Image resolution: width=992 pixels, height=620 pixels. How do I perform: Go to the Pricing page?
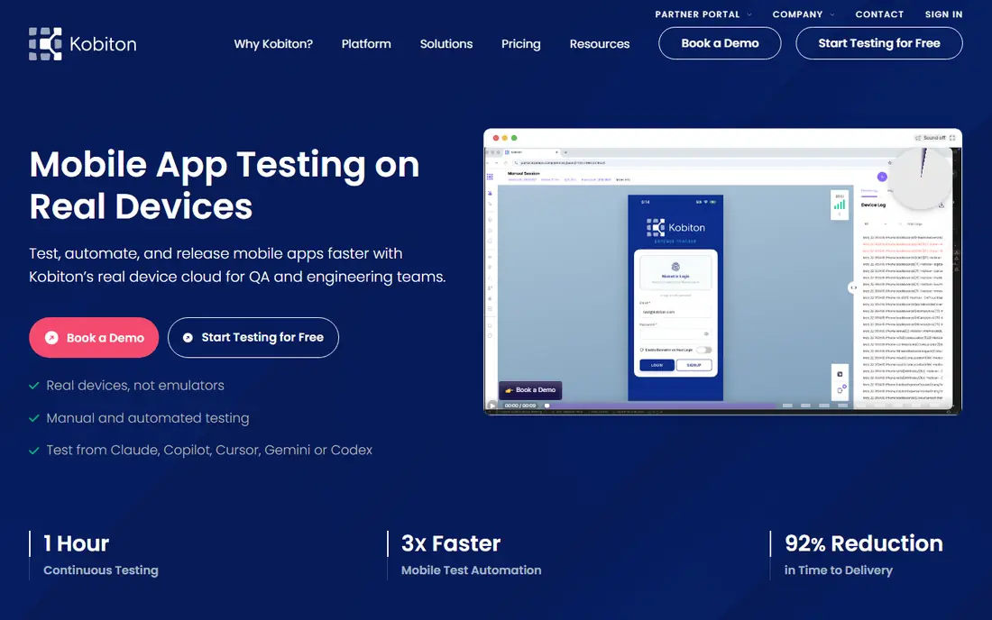pyautogui.click(x=520, y=43)
